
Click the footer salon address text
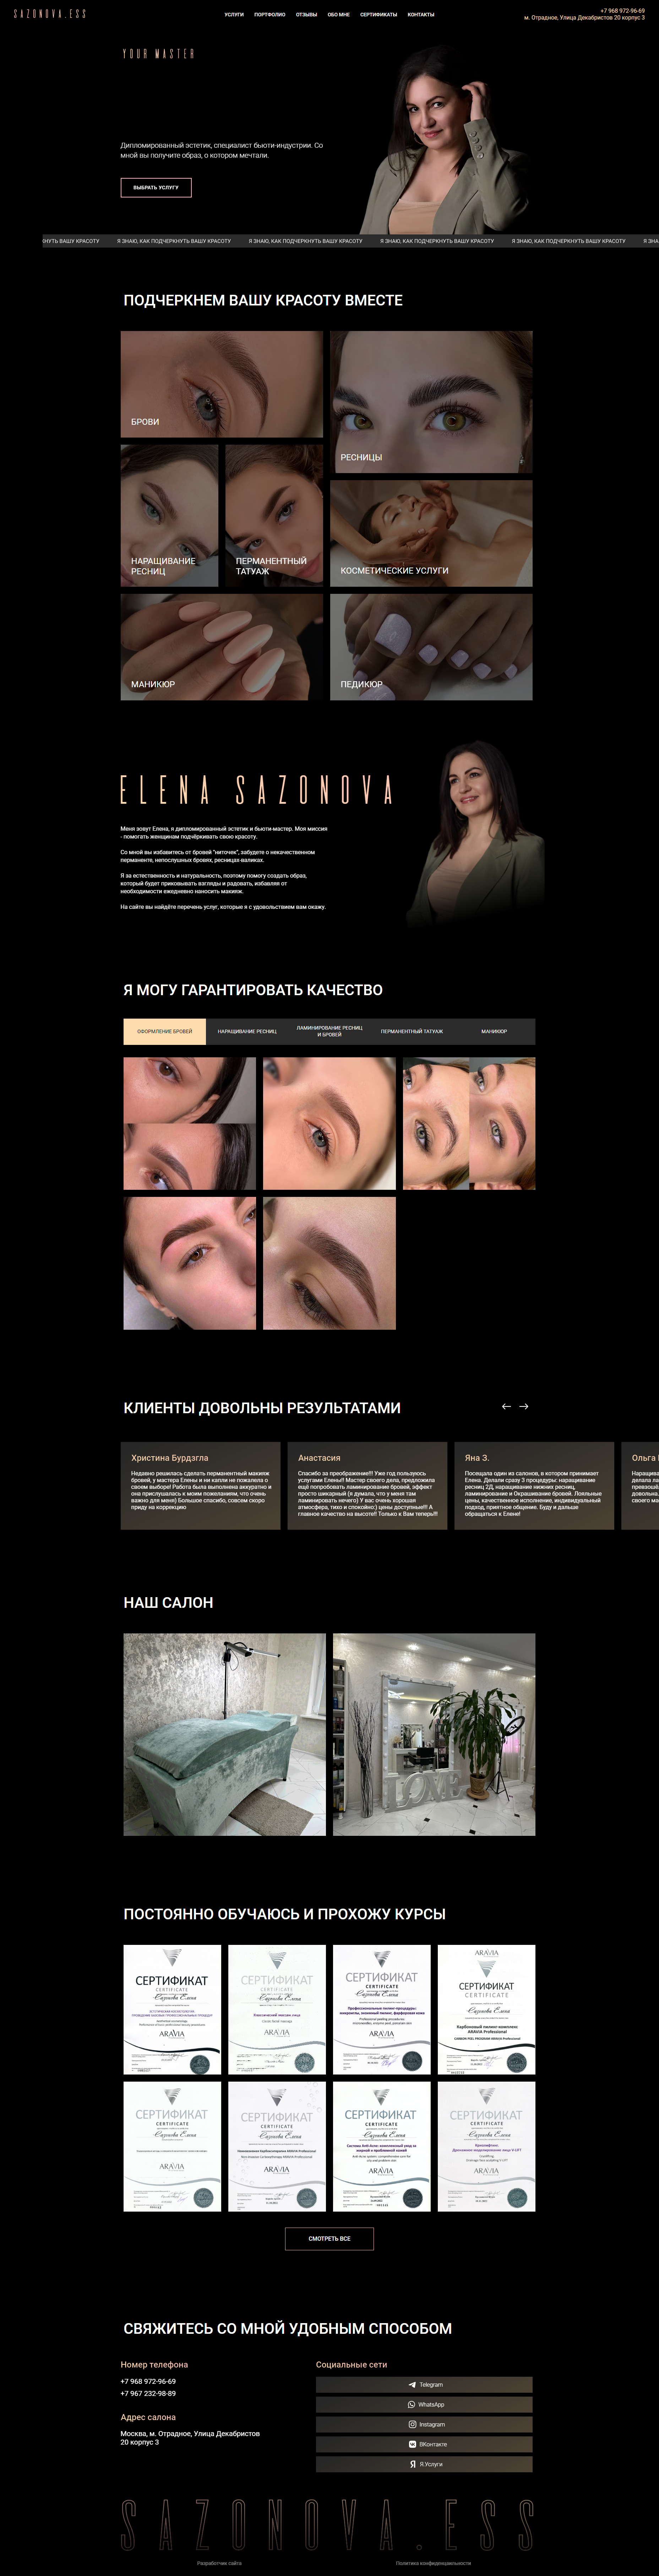point(190,2437)
